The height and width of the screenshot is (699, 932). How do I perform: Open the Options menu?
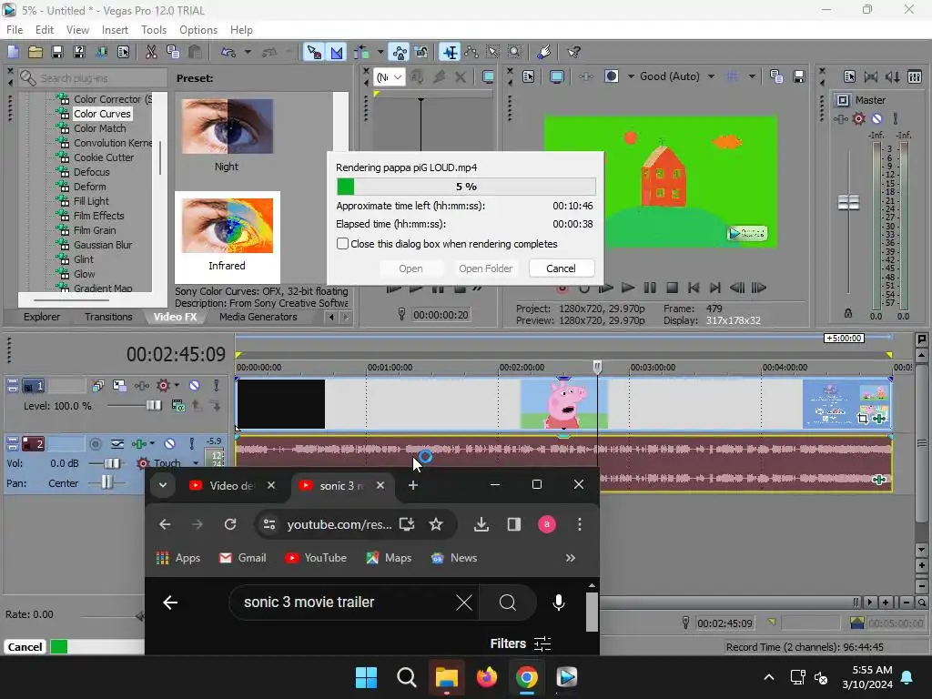pos(198,30)
